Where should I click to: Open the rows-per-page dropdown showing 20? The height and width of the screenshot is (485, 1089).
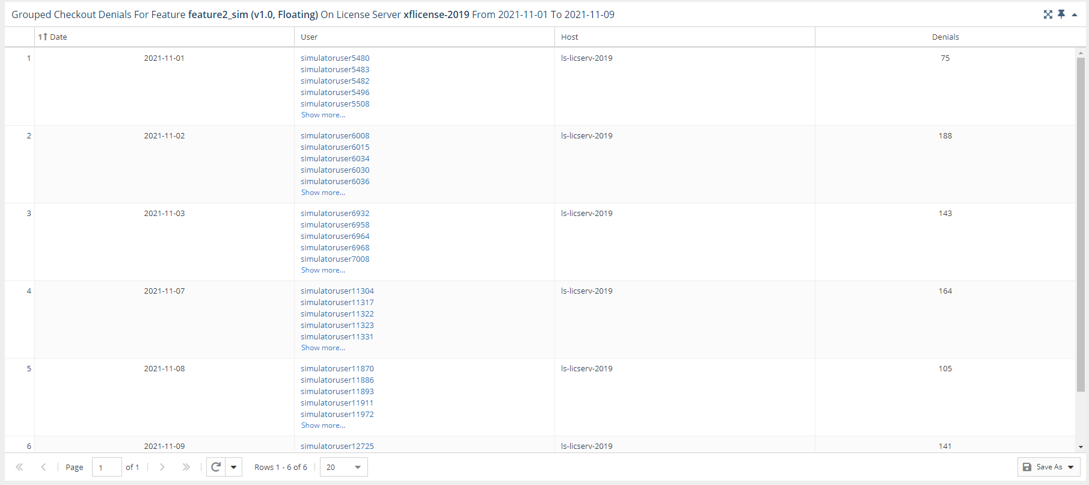pyautogui.click(x=344, y=467)
